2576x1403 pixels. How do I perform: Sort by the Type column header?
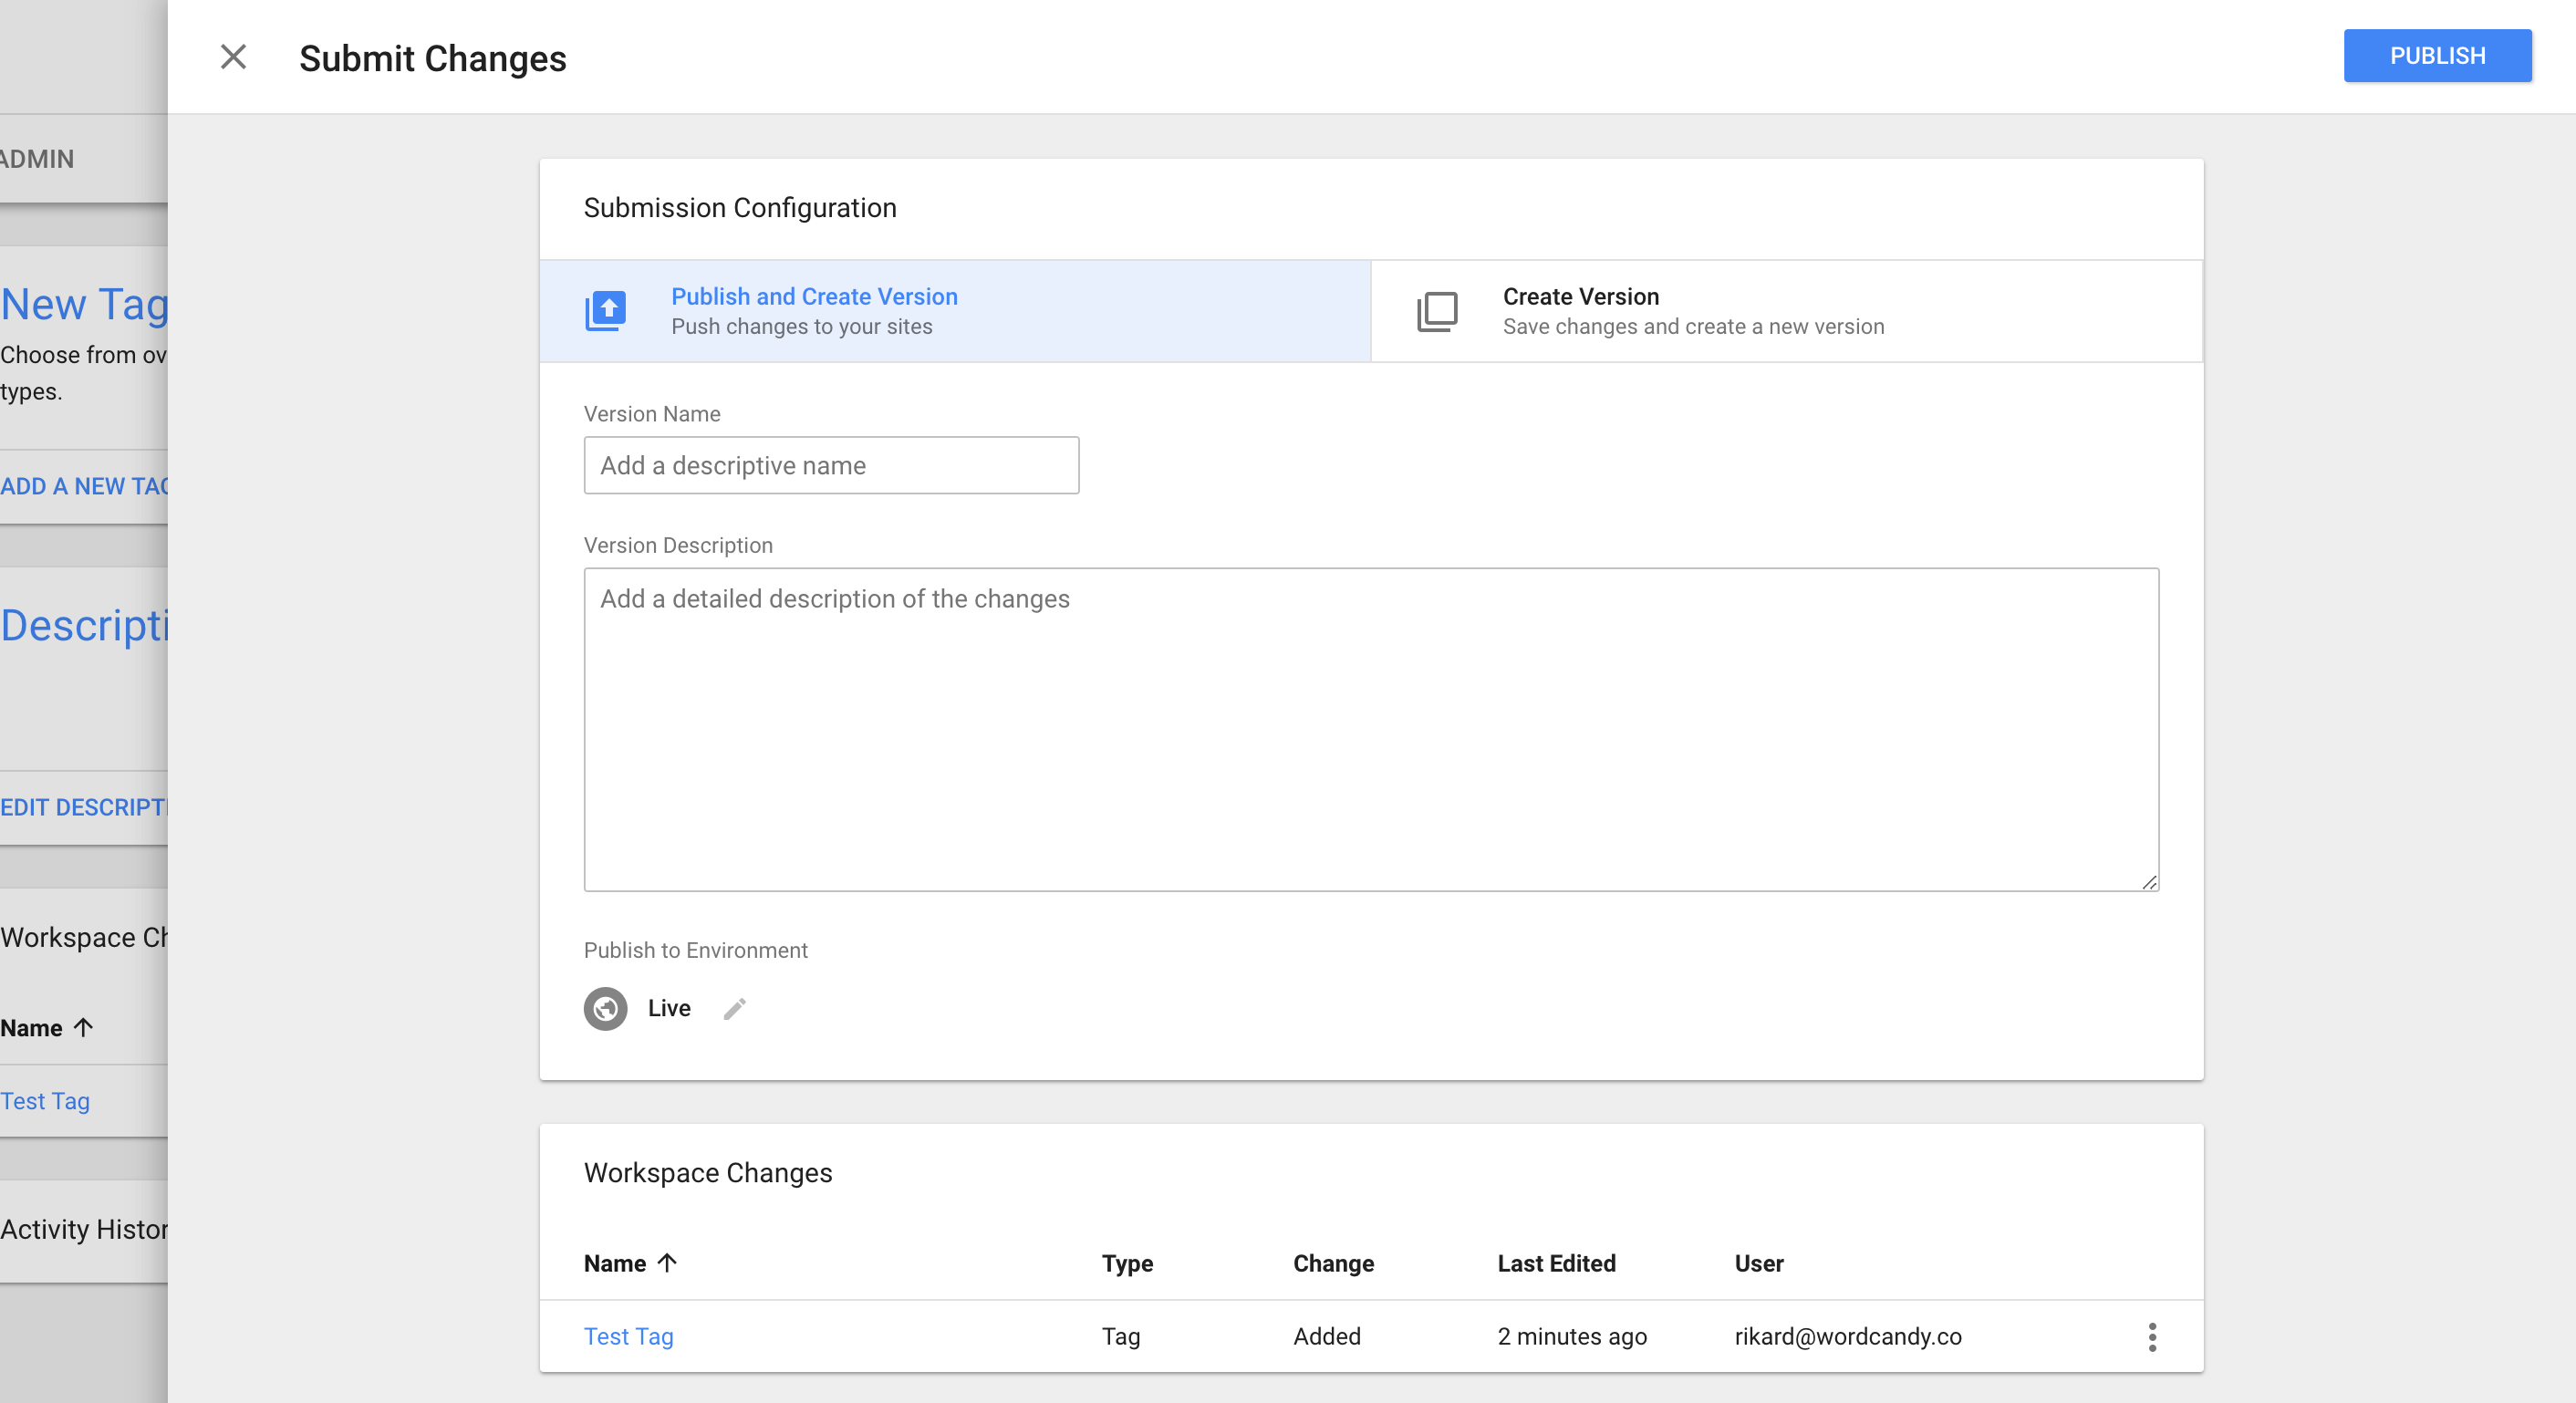1127,1264
